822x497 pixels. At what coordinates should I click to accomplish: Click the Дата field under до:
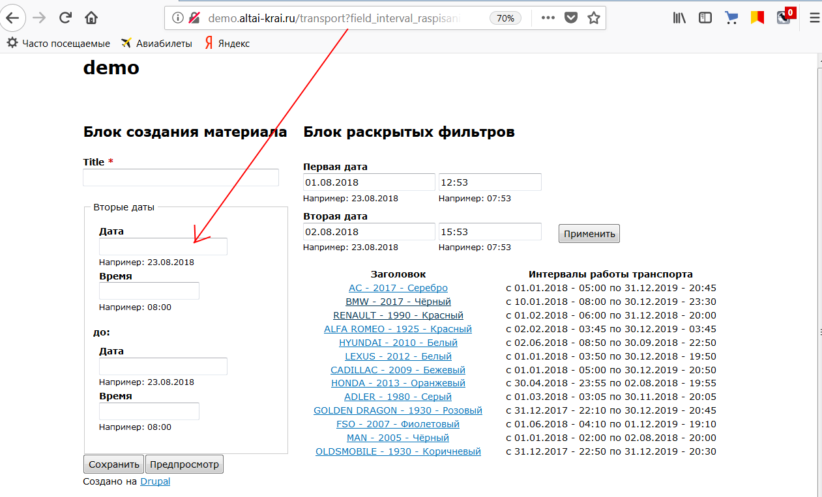click(x=163, y=366)
